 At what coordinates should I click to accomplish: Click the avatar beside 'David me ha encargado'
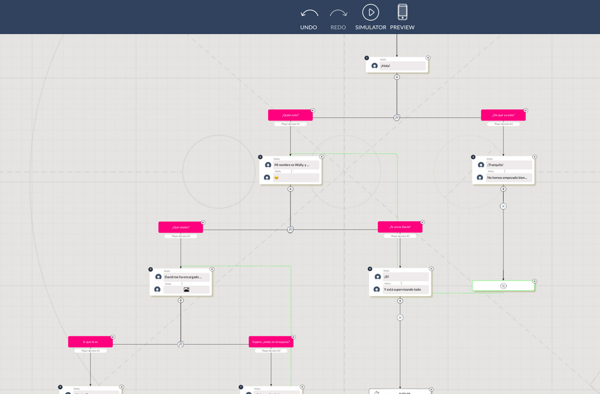pyautogui.click(x=158, y=277)
